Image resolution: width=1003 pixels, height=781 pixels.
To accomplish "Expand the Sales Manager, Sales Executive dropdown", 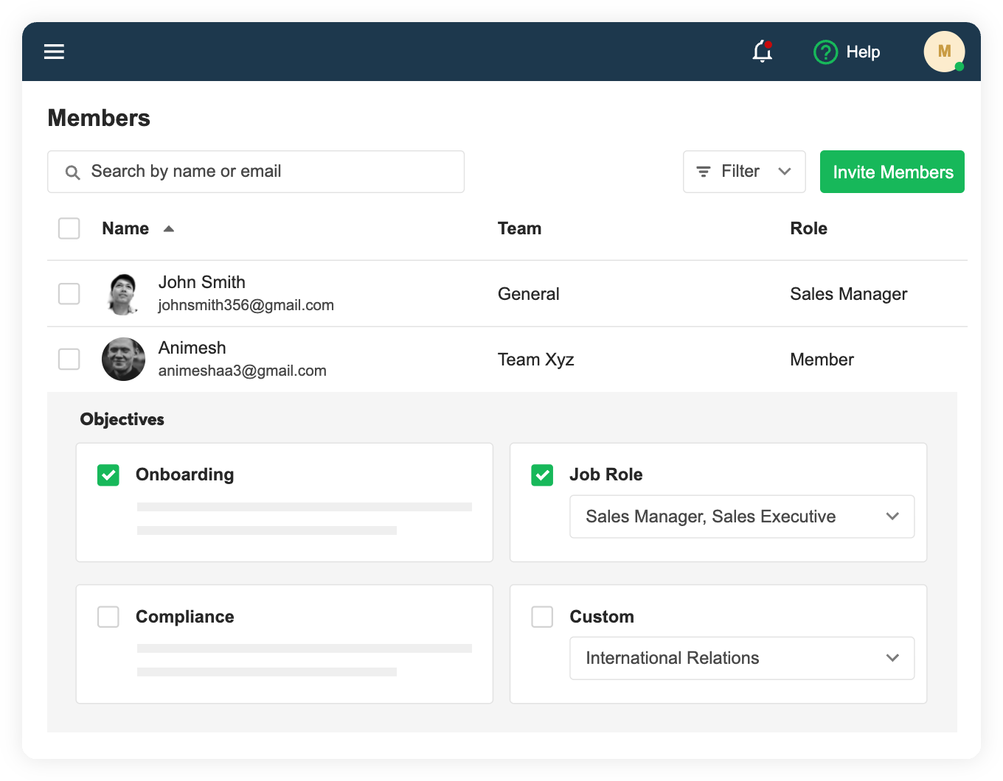I will [742, 516].
